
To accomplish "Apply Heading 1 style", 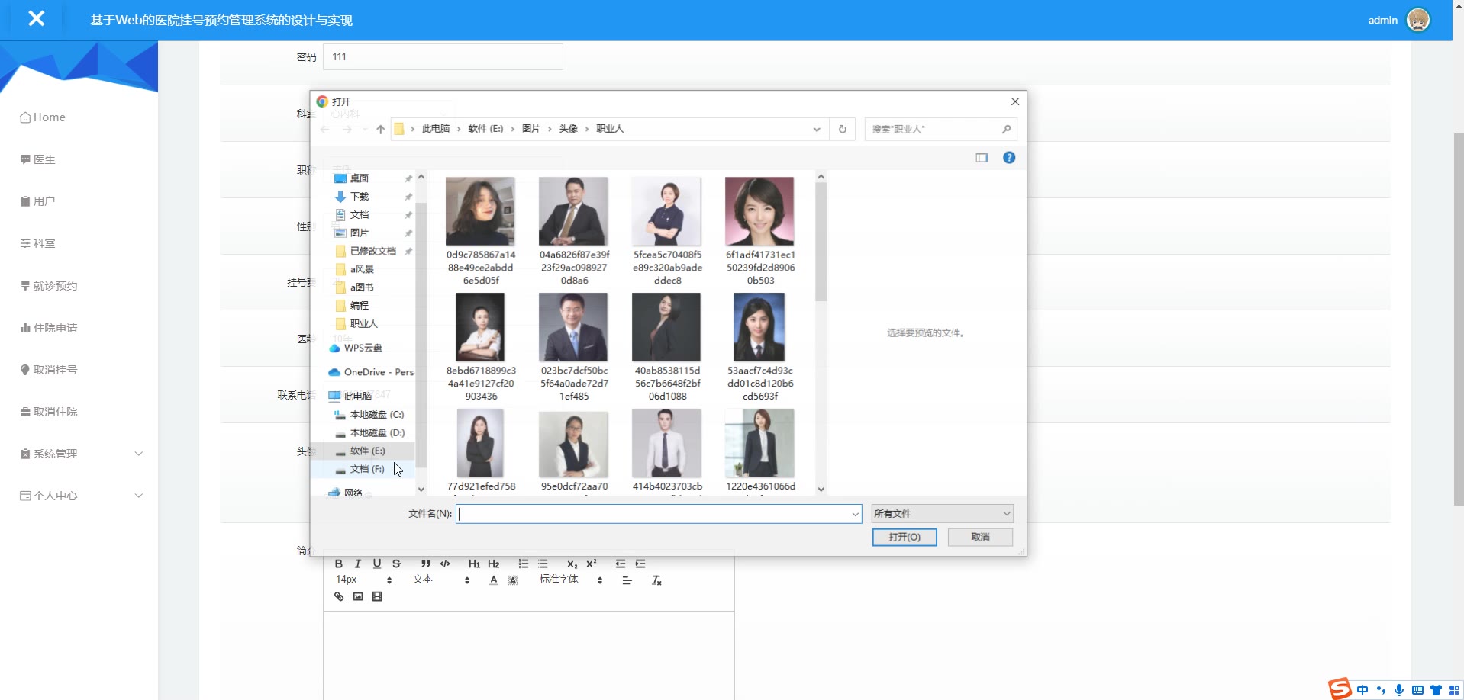I will (474, 564).
